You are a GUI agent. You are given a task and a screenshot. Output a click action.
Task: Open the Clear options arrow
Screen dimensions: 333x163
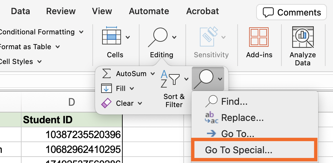pos(140,103)
